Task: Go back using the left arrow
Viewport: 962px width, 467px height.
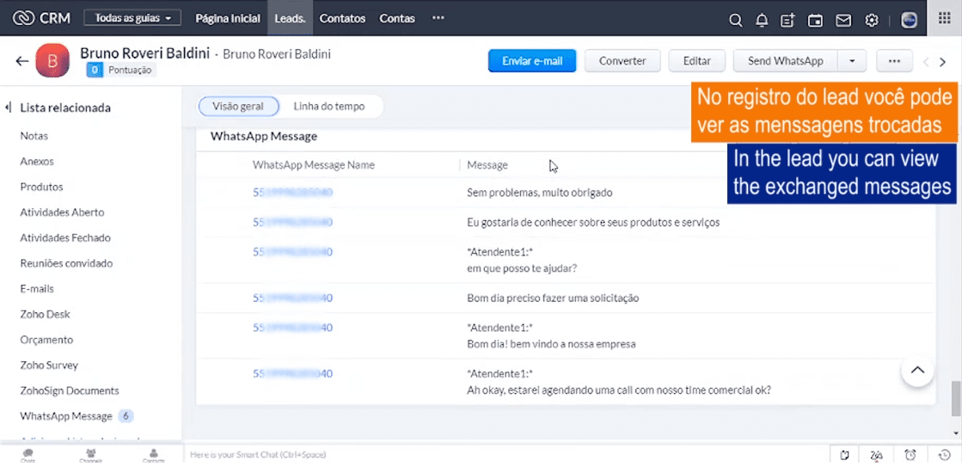Action: (21, 61)
